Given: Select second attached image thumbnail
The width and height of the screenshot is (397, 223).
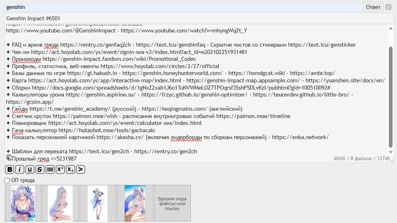Looking at the screenshot, I should (x=60, y=203).
